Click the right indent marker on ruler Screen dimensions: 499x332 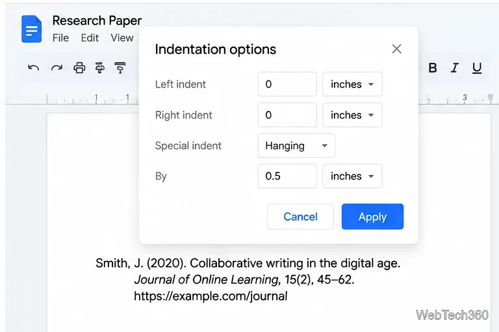[491, 98]
